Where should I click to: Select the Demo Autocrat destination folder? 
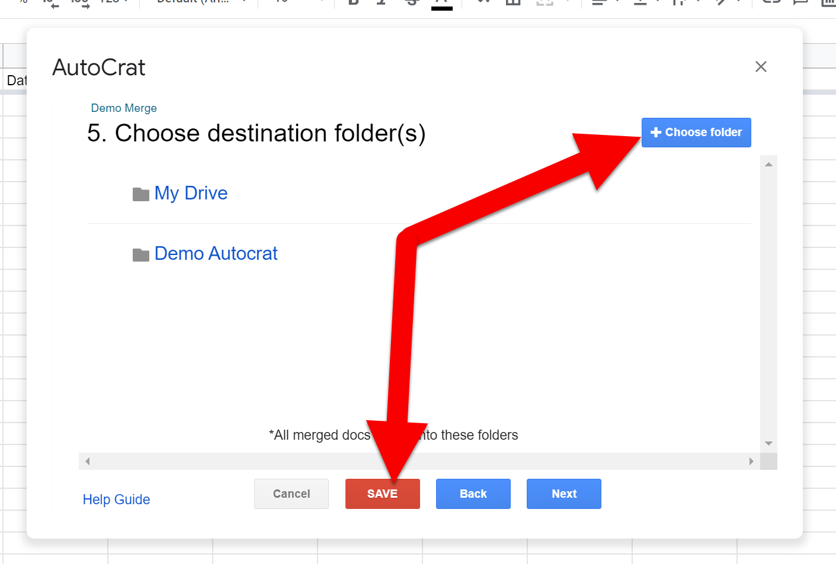216,254
